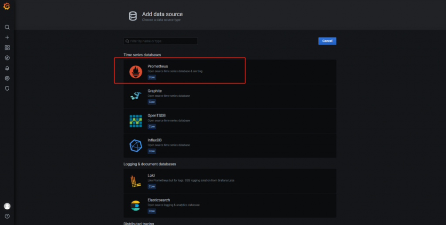Choose the Loki data source title

[151, 175]
